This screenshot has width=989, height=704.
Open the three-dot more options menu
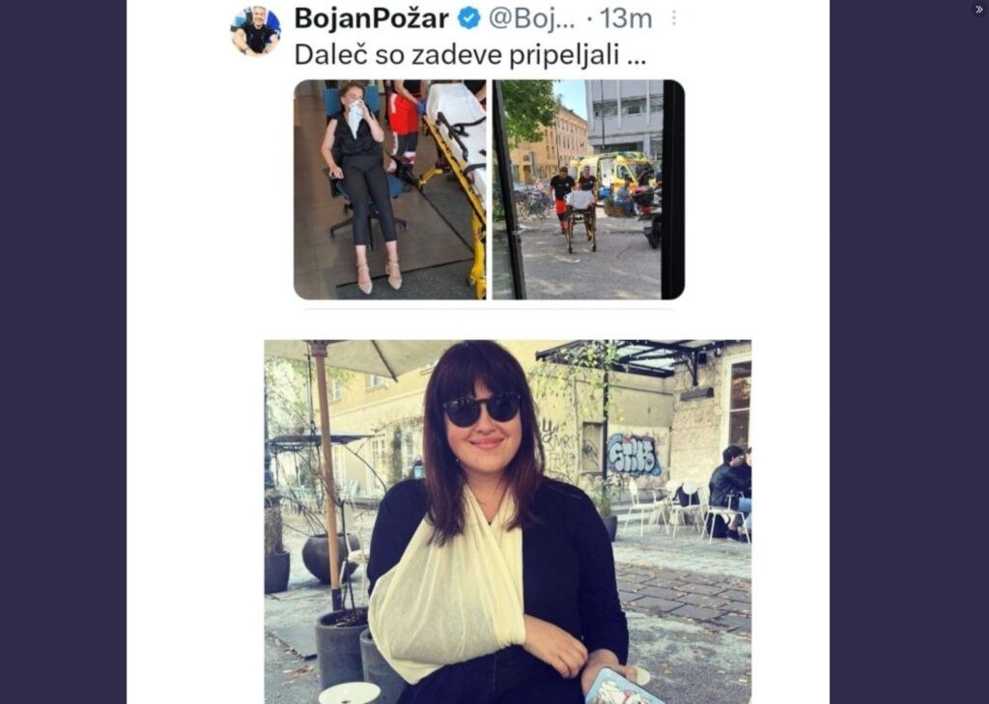[673, 17]
